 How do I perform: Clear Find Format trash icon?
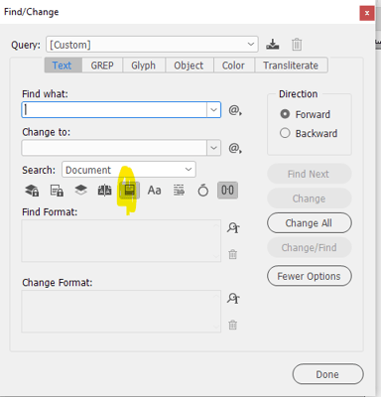[x=233, y=254]
